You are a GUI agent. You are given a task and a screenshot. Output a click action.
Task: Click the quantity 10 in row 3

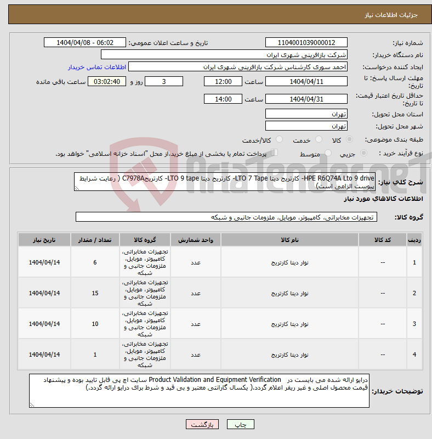(x=95, y=324)
